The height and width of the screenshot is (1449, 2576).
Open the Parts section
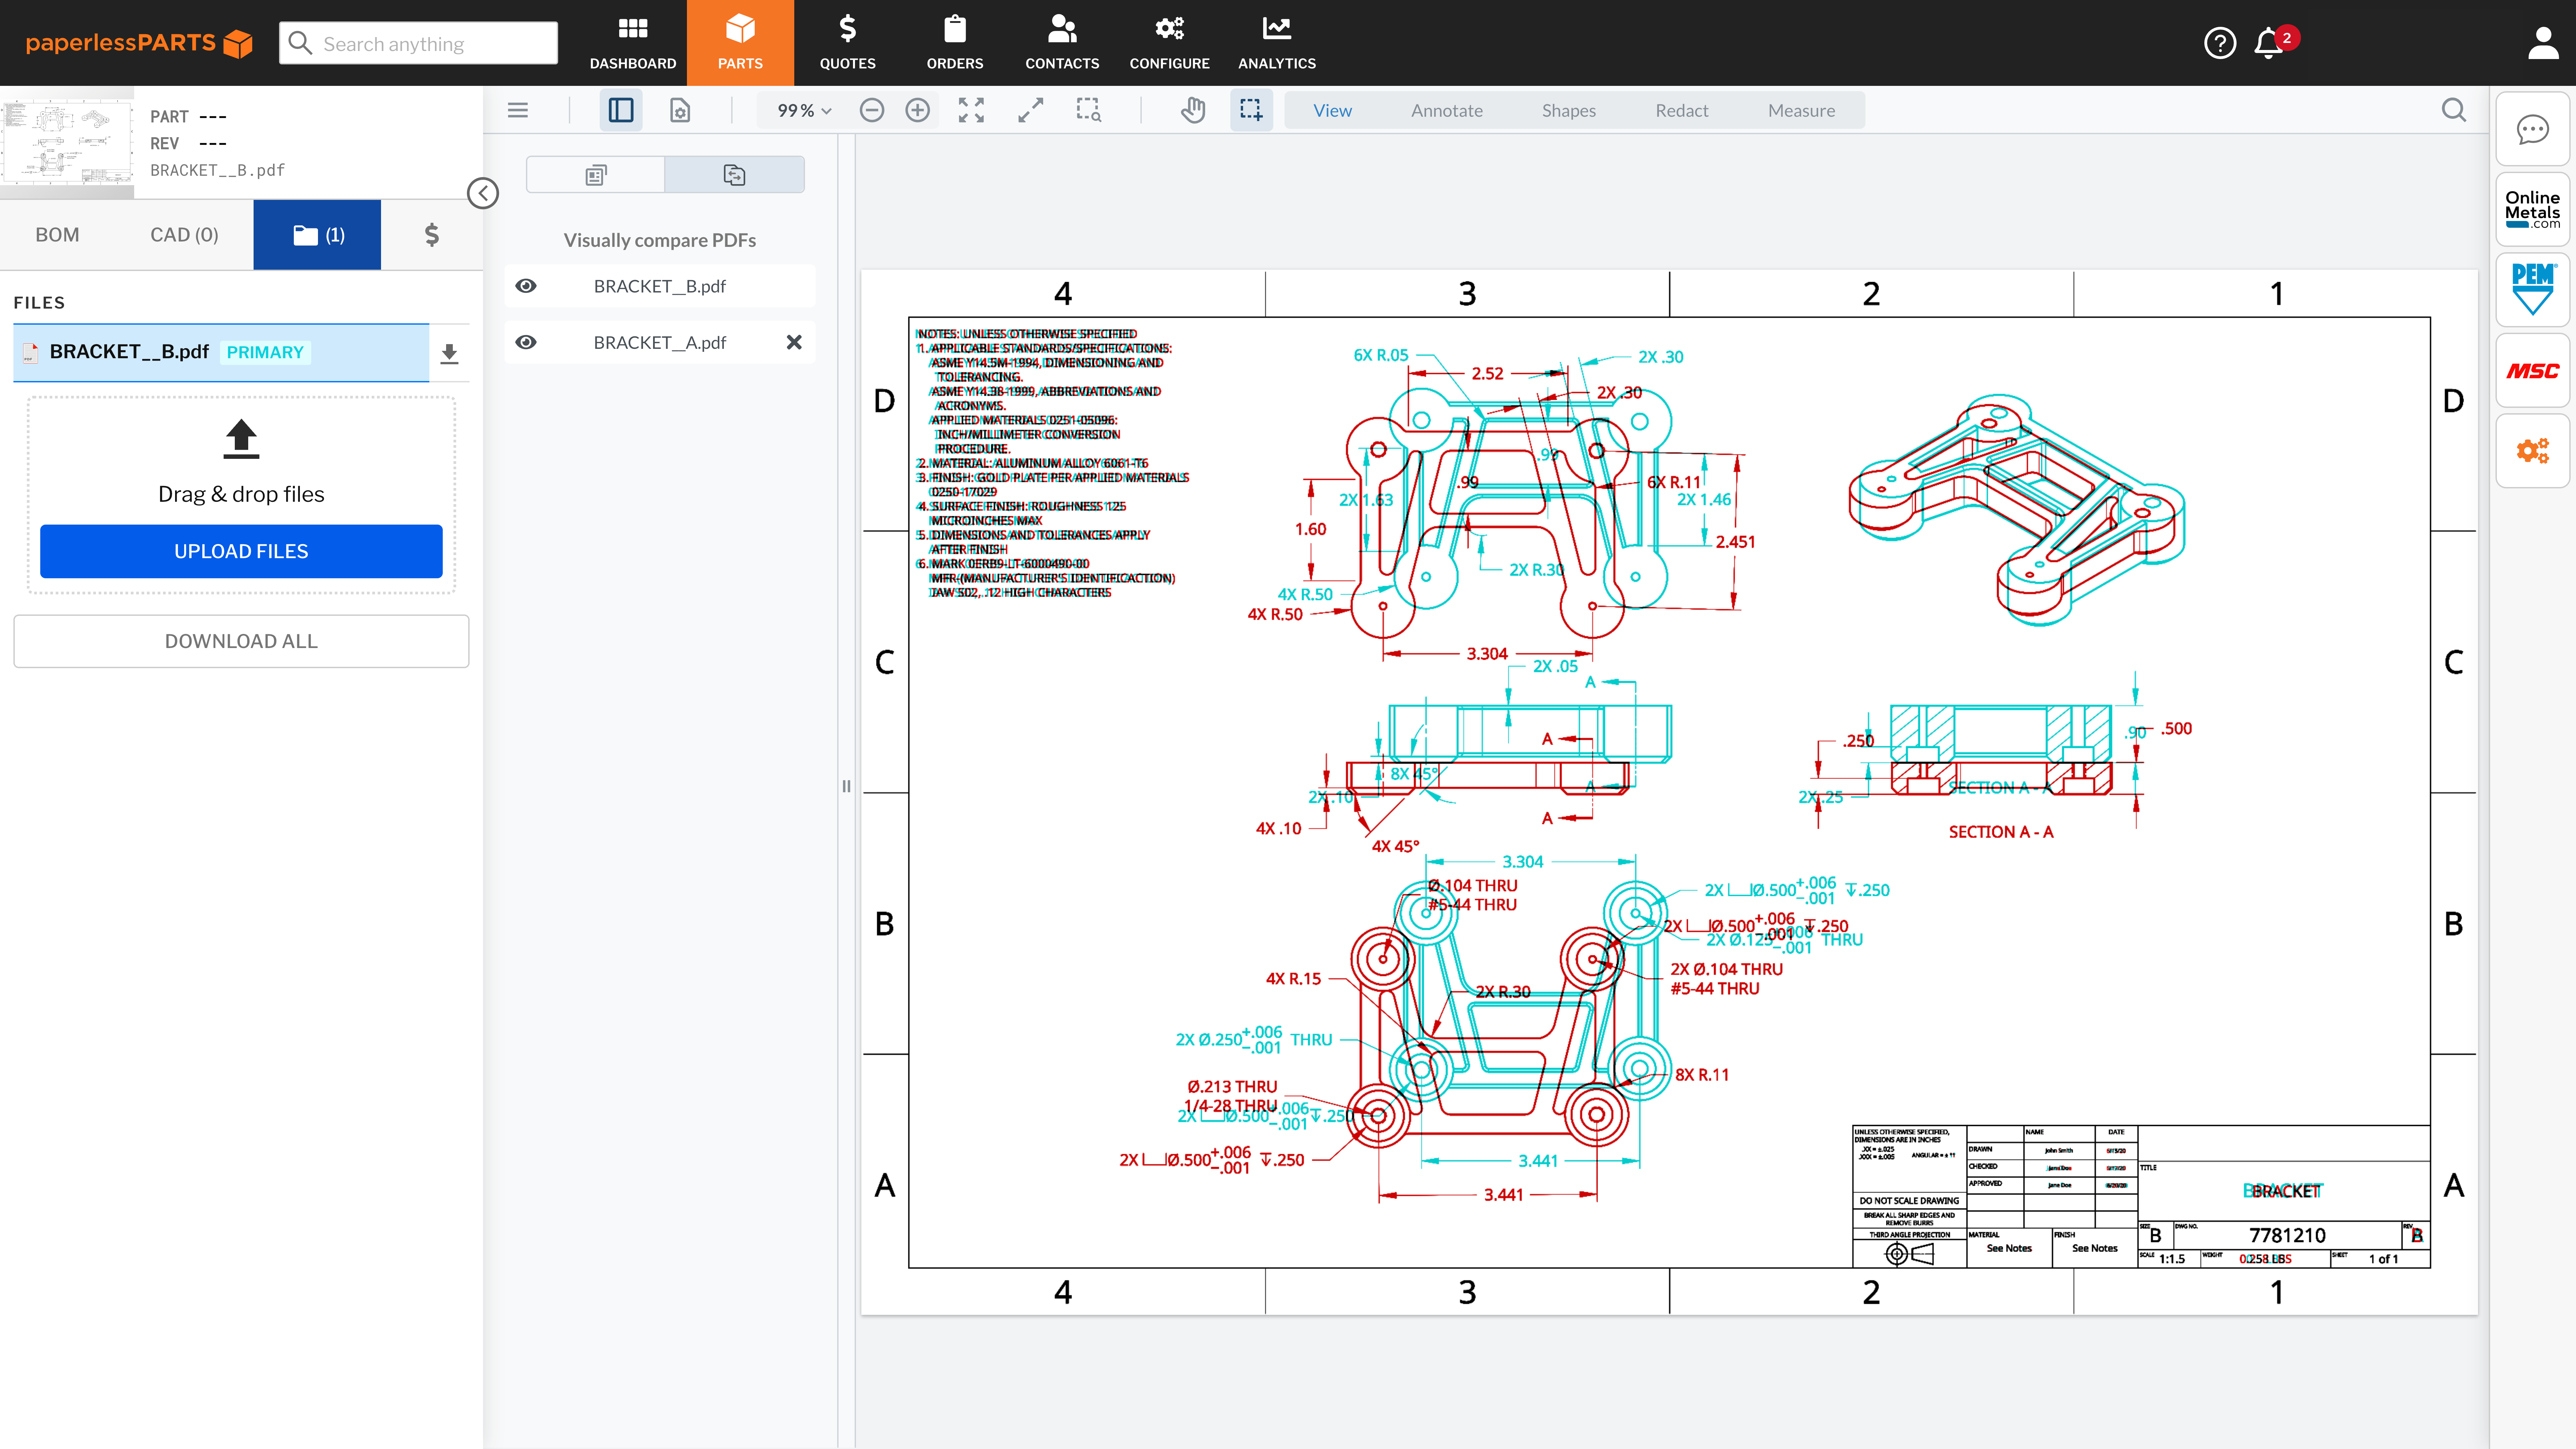(x=740, y=43)
